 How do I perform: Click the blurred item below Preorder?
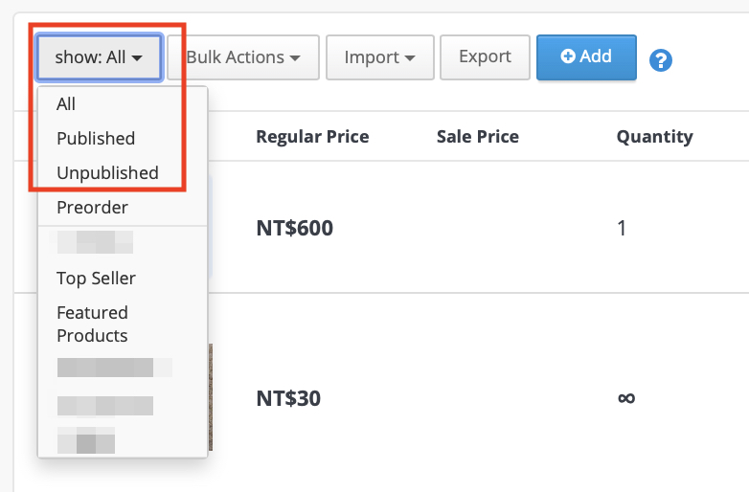[95, 242]
